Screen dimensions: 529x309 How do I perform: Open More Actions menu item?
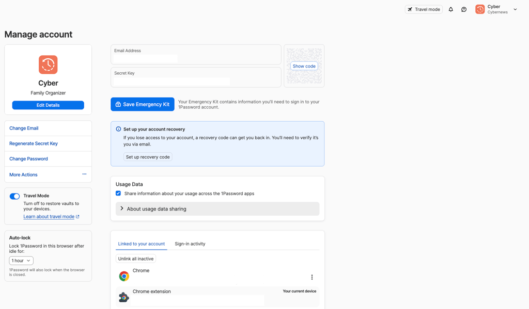click(48, 174)
